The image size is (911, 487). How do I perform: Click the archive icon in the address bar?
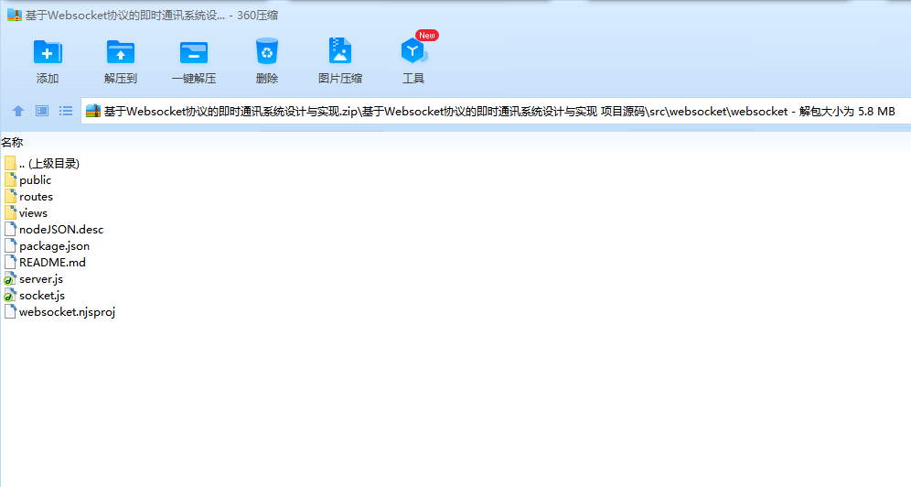coord(93,111)
